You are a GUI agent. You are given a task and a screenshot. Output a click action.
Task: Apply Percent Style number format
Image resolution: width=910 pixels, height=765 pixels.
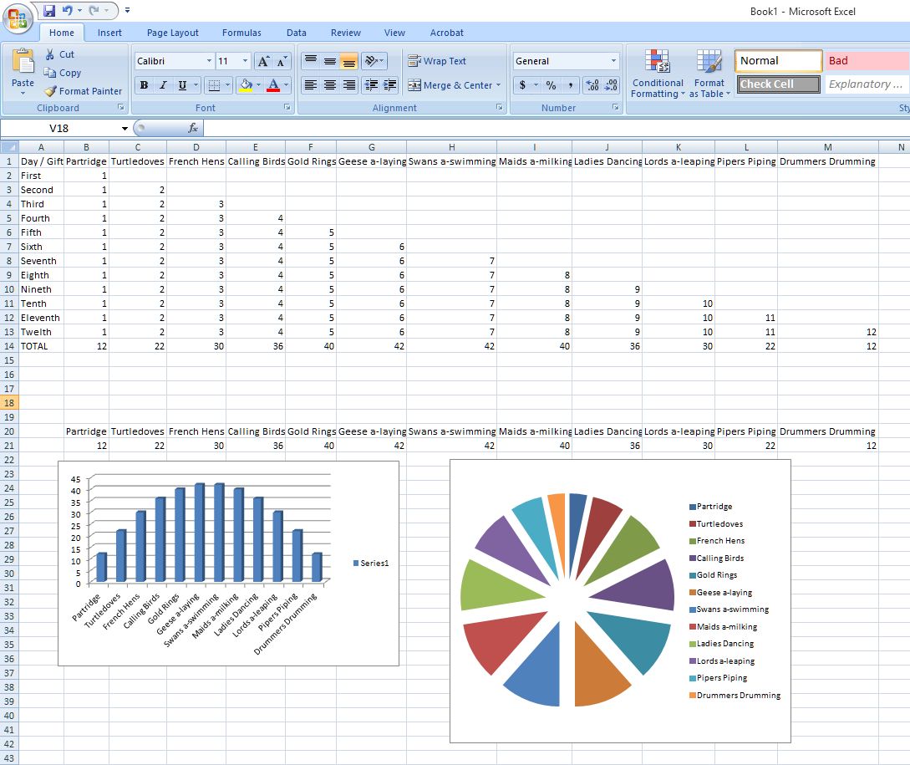pos(551,85)
